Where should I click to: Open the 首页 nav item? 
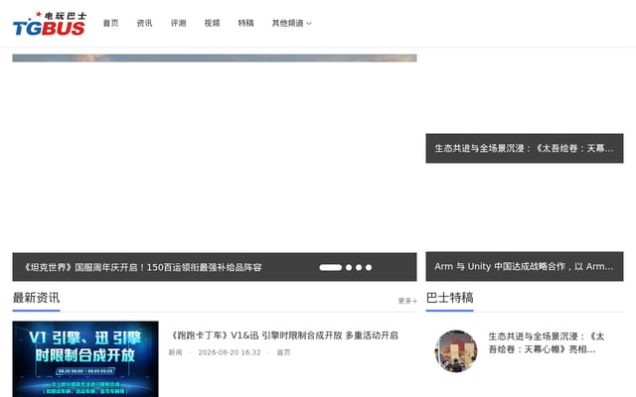110,23
